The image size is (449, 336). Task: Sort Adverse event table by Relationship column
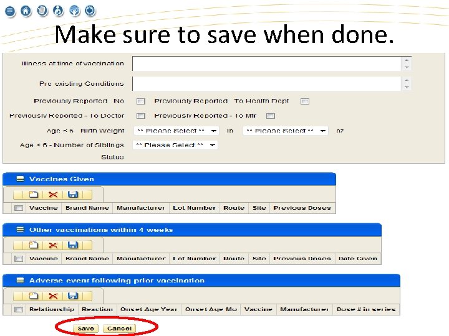(52, 309)
